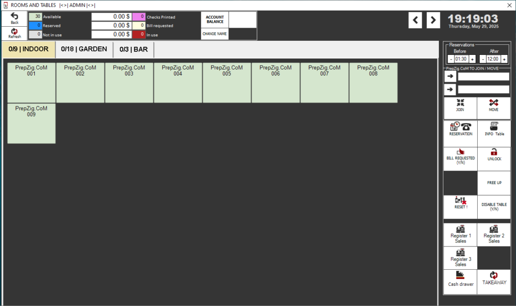This screenshot has width=516, height=306.
Task: Click first arrow button in join/move section
Action: click(x=450, y=77)
